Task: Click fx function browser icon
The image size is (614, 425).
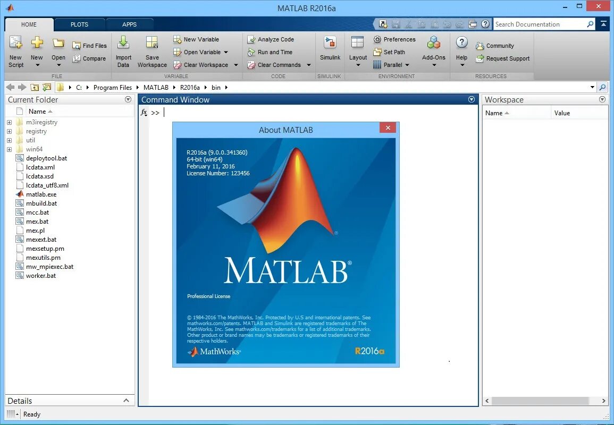Action: (x=144, y=113)
